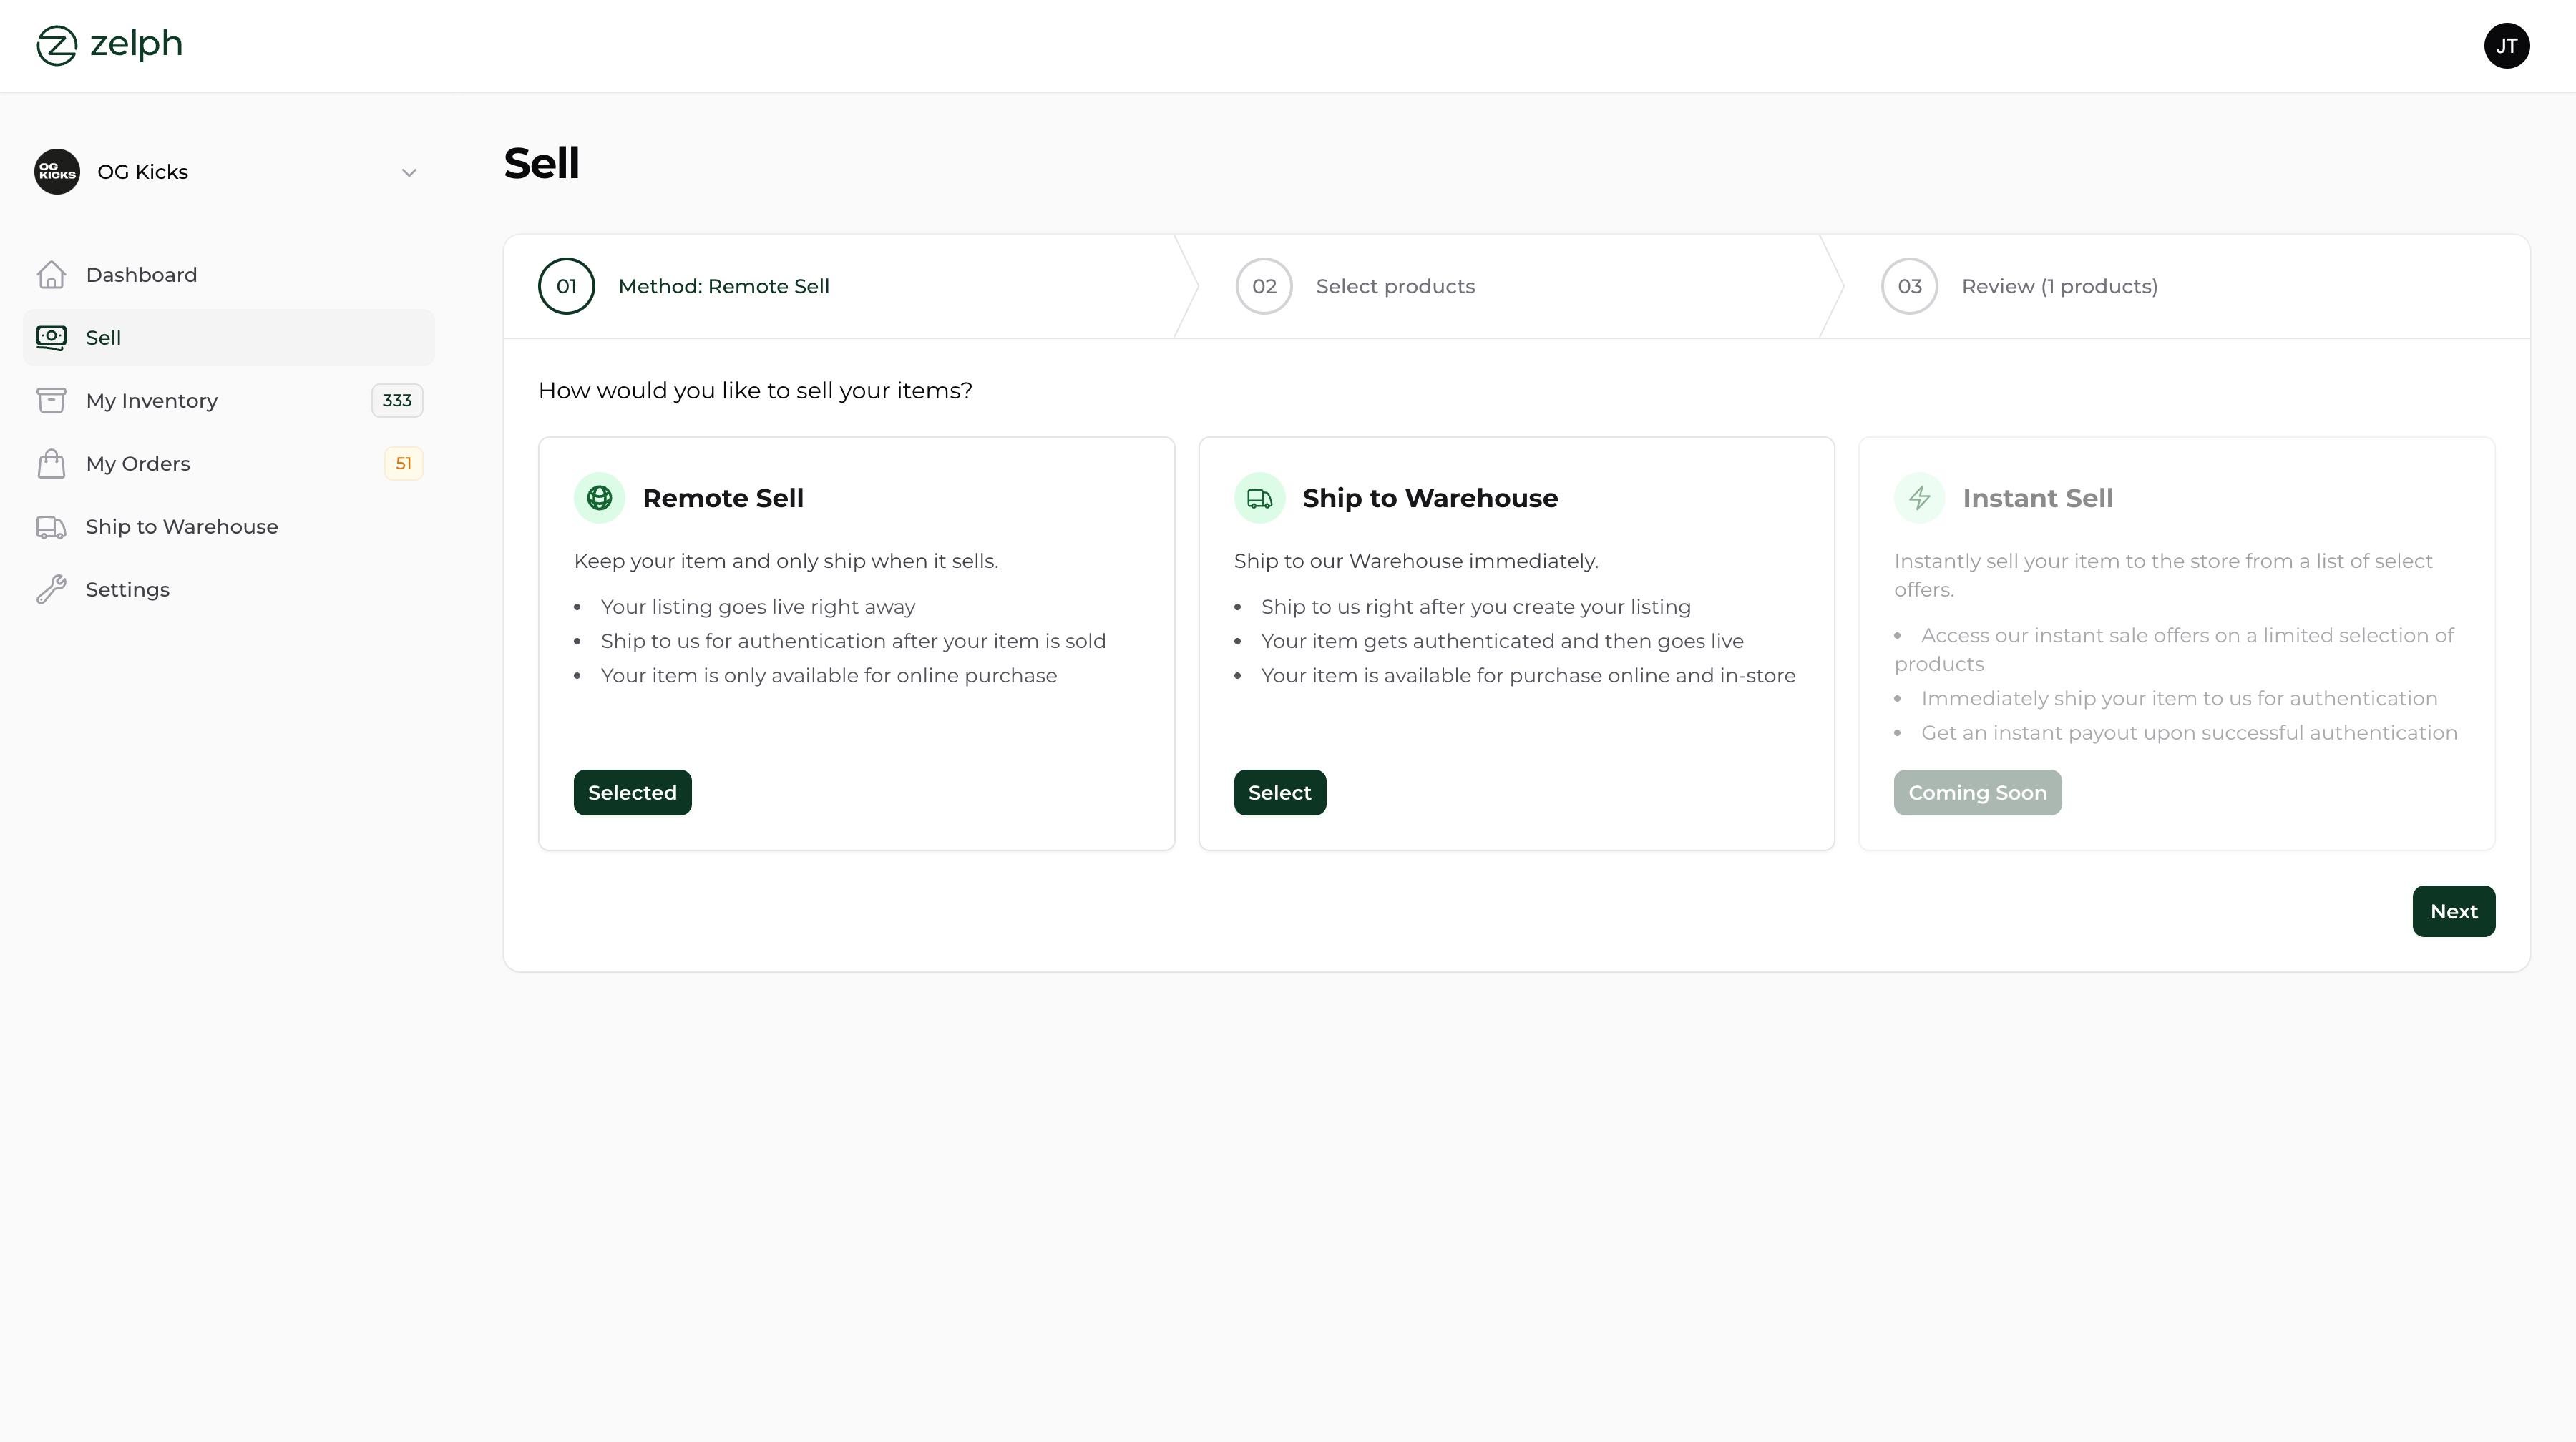
Task: Click the Ship to Warehouse truck icon in sidebar
Action: click(51, 526)
